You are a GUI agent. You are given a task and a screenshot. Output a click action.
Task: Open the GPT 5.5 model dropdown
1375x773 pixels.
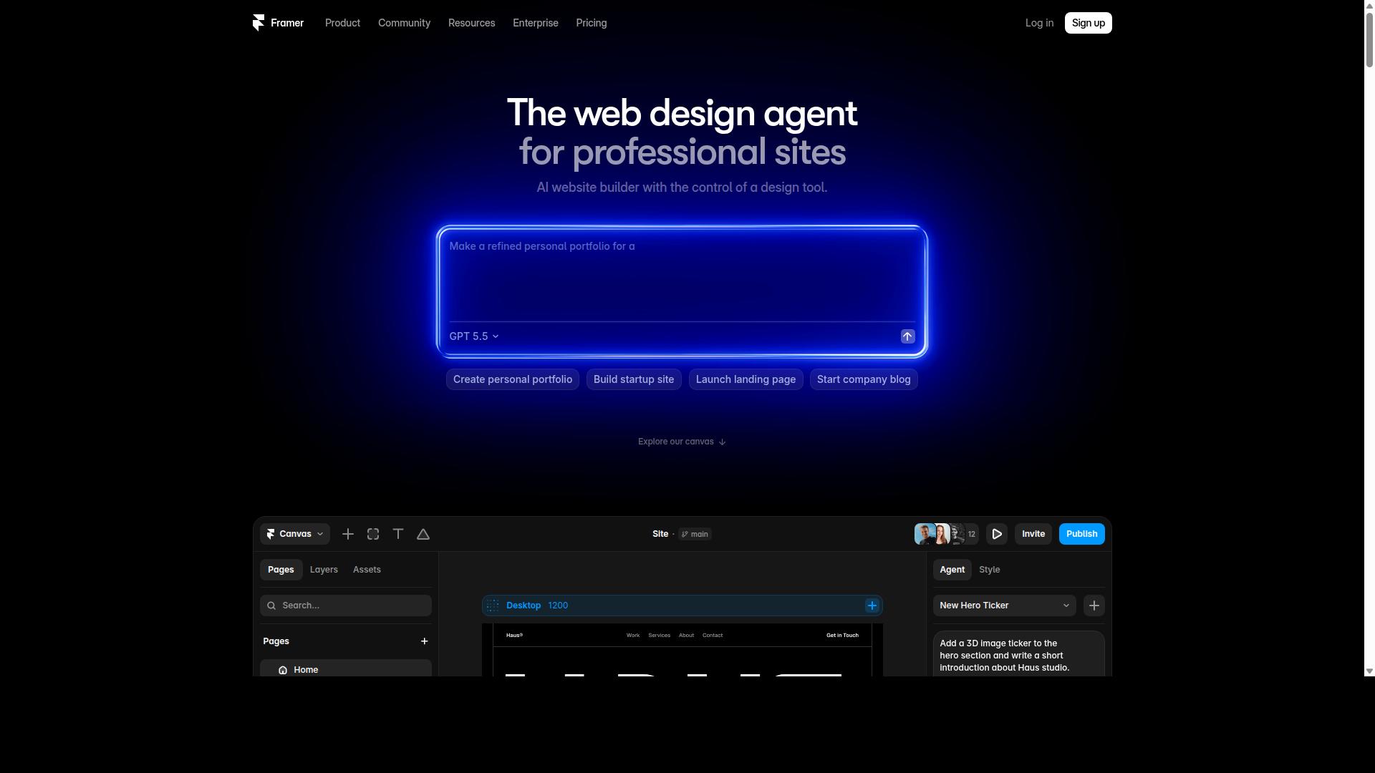coord(474,336)
